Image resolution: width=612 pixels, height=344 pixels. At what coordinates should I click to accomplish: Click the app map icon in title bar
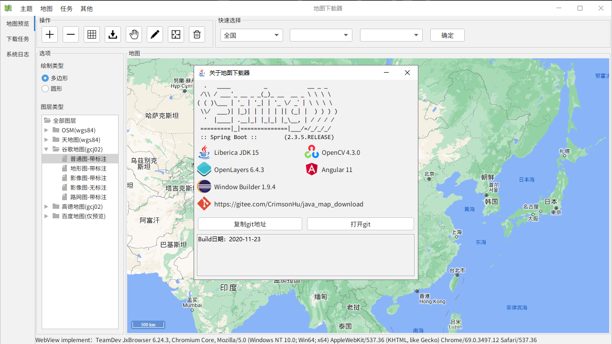pos(8,8)
